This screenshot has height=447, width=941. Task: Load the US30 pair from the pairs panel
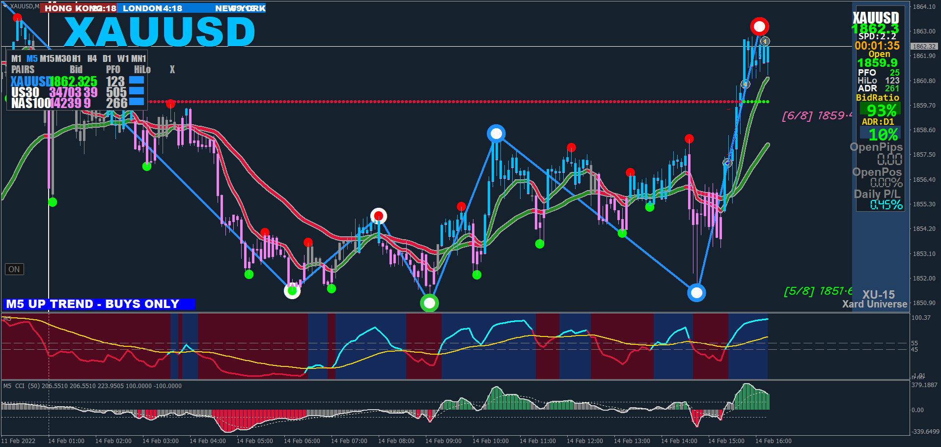click(x=25, y=92)
